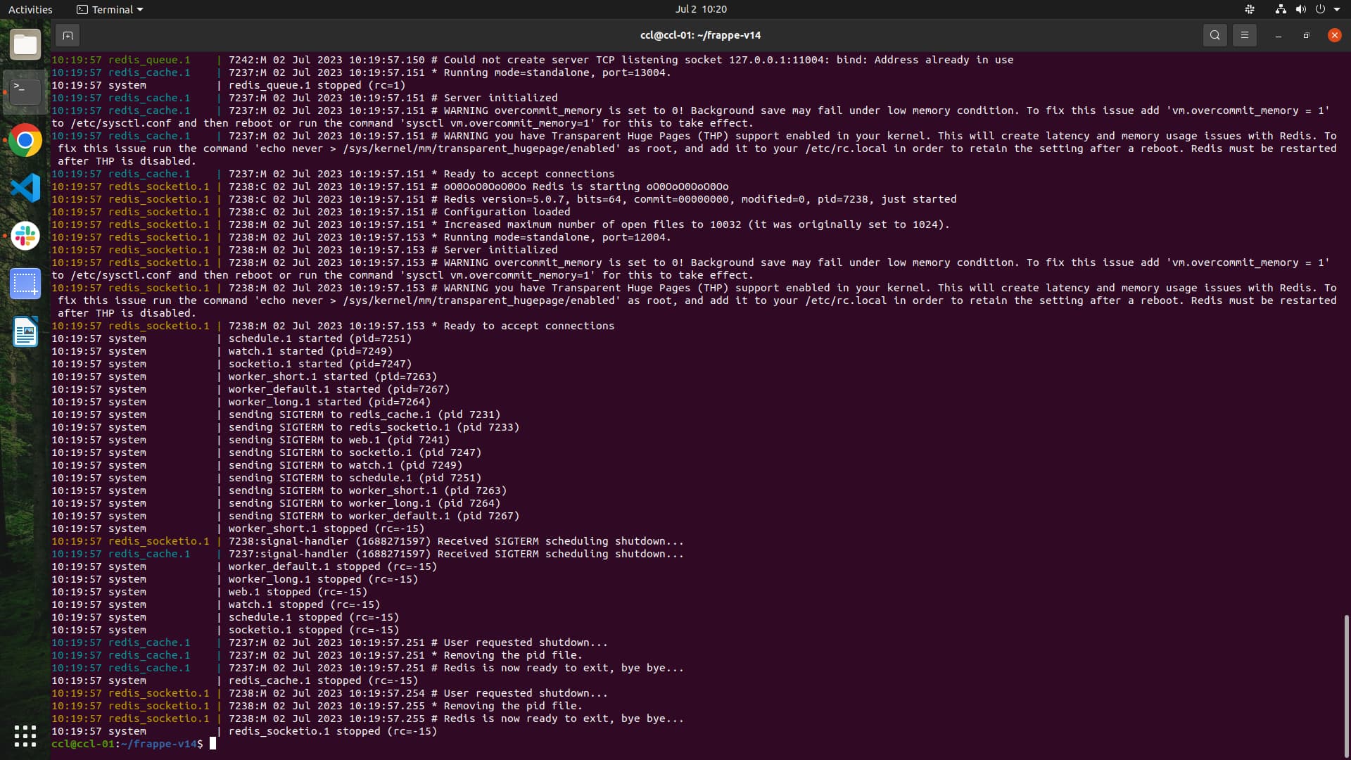Viewport: 1351px width, 760px height.
Task: Open the Terminal app menu dropdown
Action: (x=110, y=9)
